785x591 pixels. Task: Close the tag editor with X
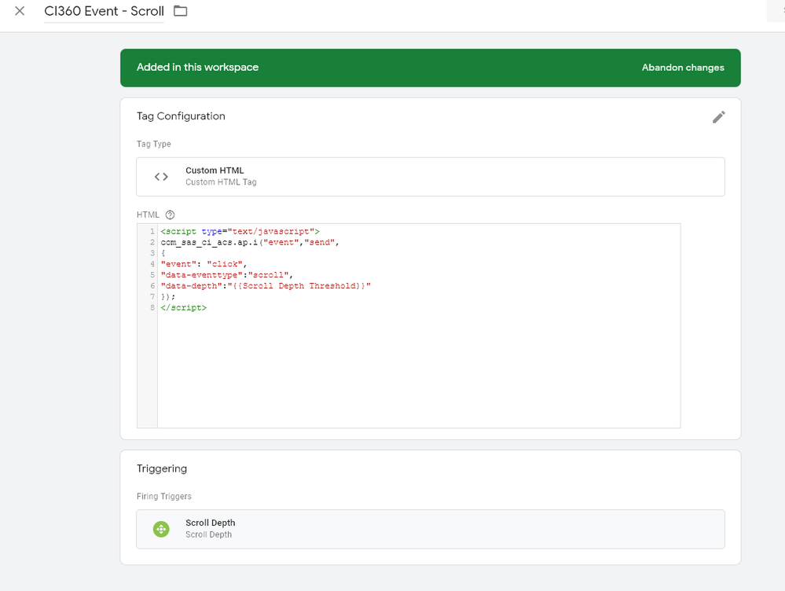pyautogui.click(x=20, y=11)
